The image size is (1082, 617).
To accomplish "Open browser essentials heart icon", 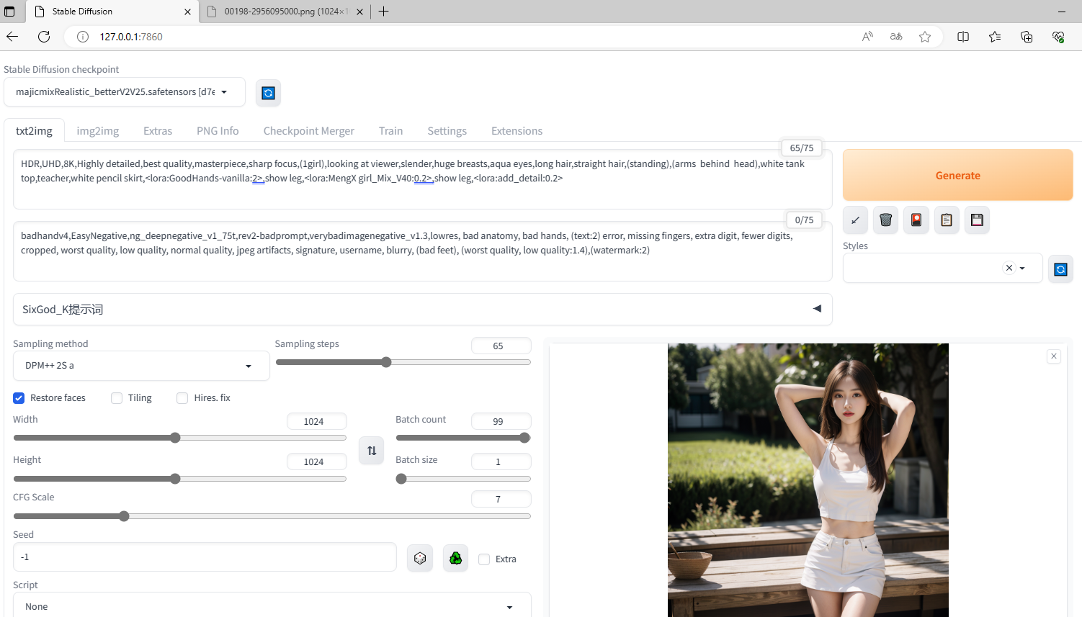I will coord(1058,37).
